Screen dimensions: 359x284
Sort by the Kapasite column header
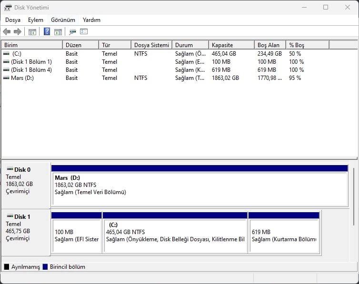pos(231,45)
